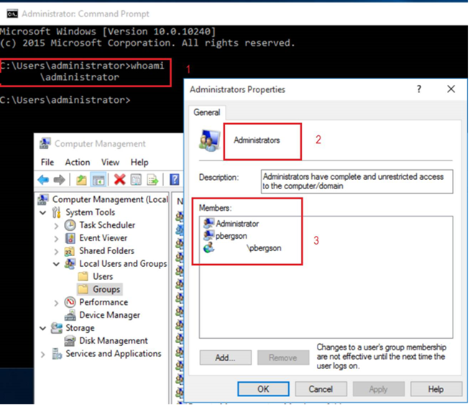Click the Services and Applications icon
Screen dimensions: 470x405
tap(57, 354)
